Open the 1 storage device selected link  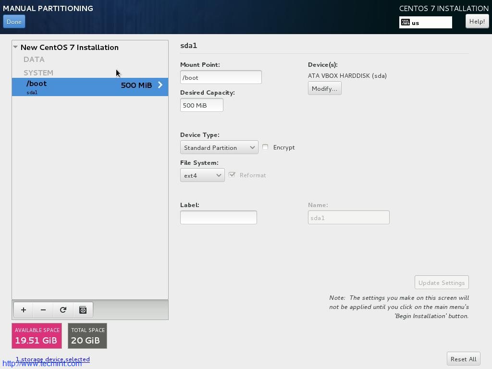point(53,359)
